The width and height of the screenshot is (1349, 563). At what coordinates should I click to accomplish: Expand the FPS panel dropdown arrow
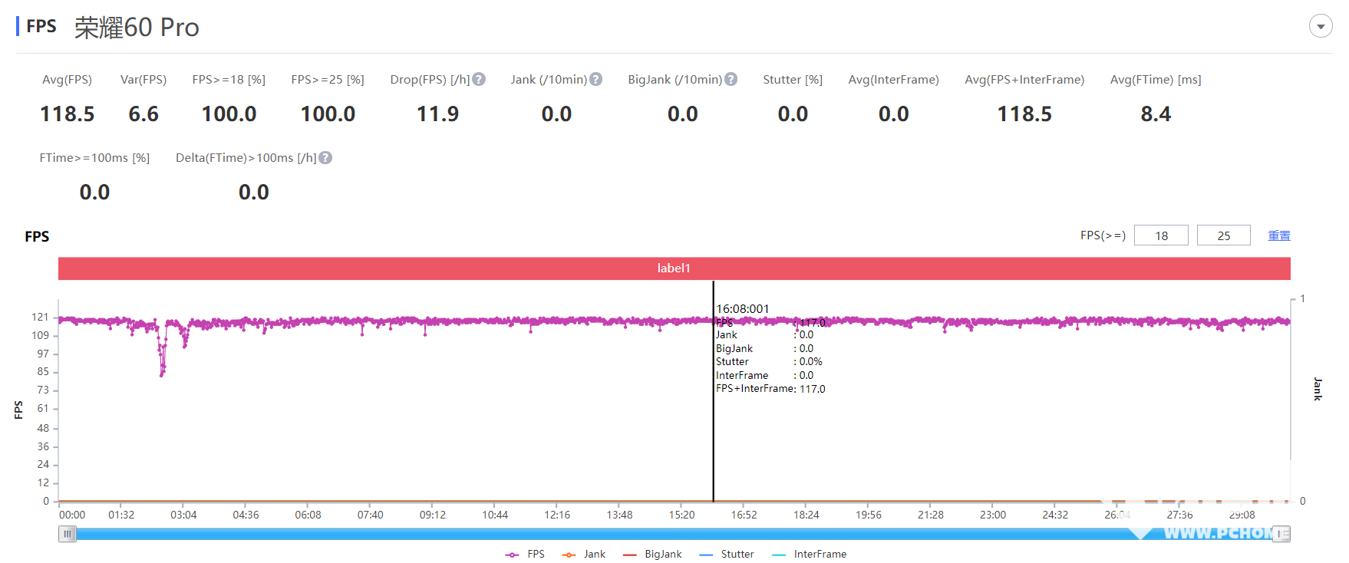pos(1320,26)
